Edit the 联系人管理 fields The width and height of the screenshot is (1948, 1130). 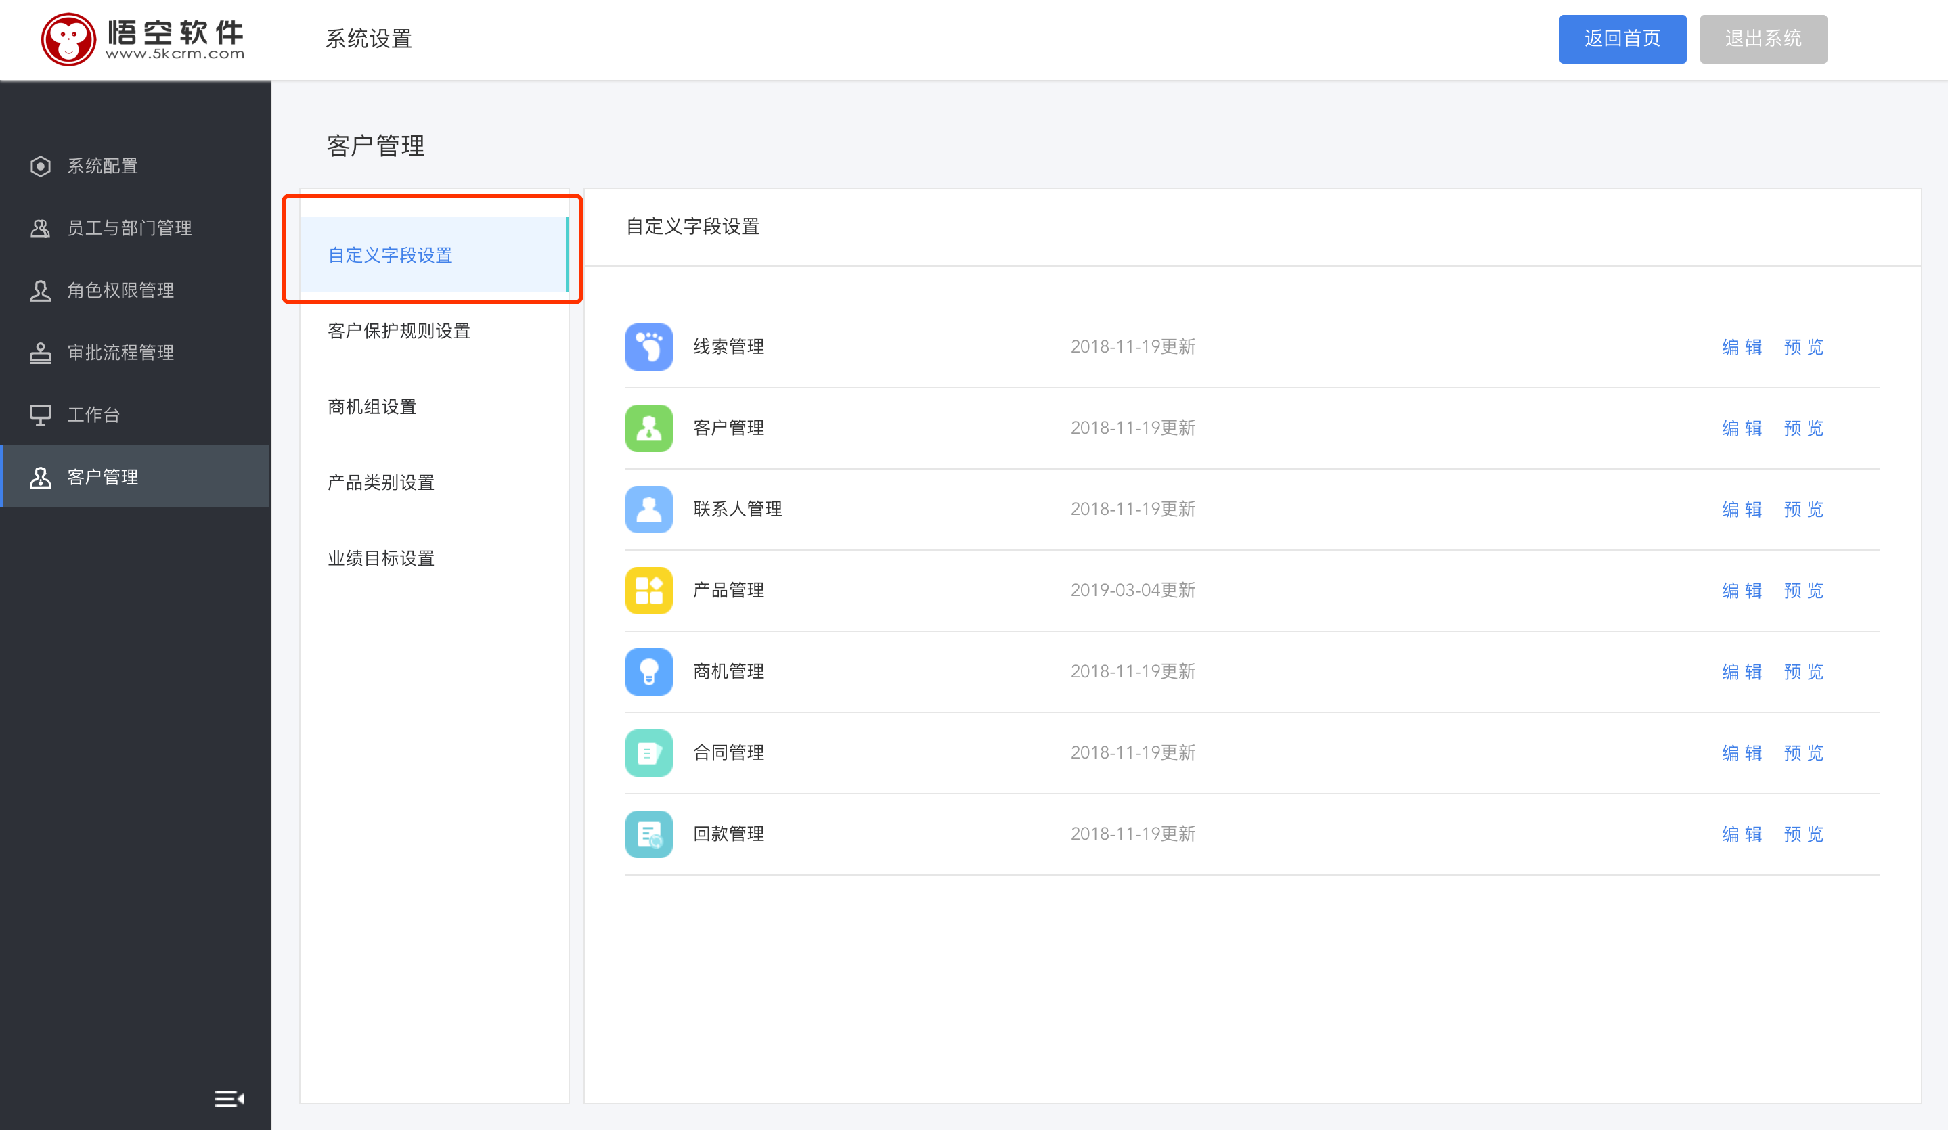[1742, 510]
